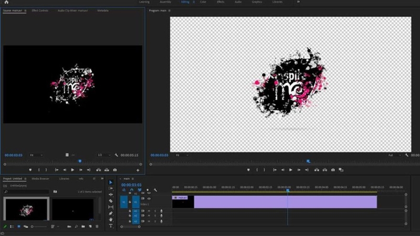Image resolution: width=420 pixels, height=236 pixels.
Task: Step back one frame in Source monitor
Action: (x=65, y=170)
